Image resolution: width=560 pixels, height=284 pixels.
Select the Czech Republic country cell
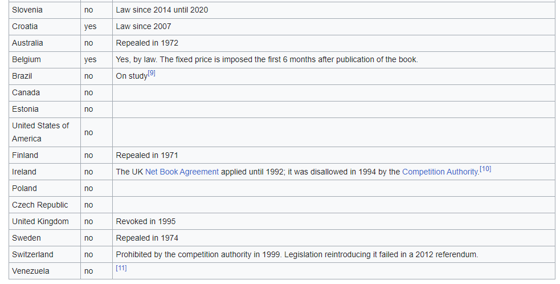point(44,205)
